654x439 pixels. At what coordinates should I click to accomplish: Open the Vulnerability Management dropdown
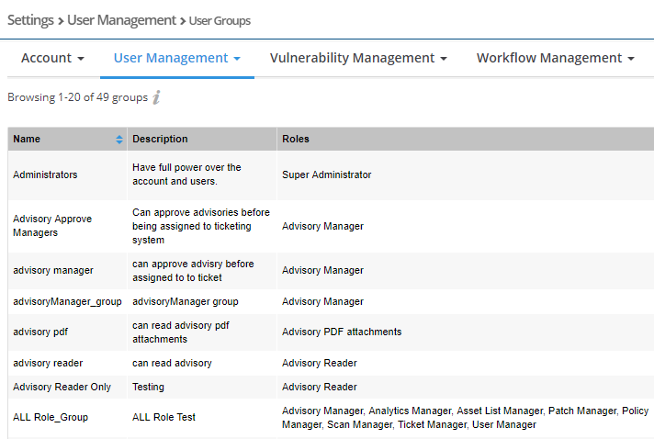pos(358,58)
